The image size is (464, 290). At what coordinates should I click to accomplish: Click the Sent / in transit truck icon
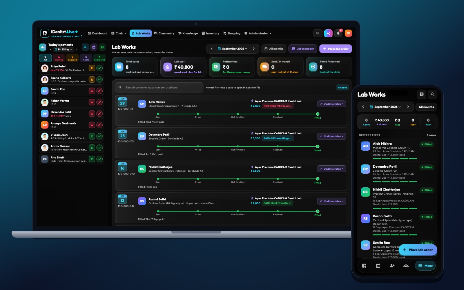tap(264, 67)
